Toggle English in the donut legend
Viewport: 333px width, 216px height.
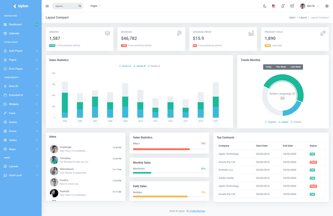271,122
